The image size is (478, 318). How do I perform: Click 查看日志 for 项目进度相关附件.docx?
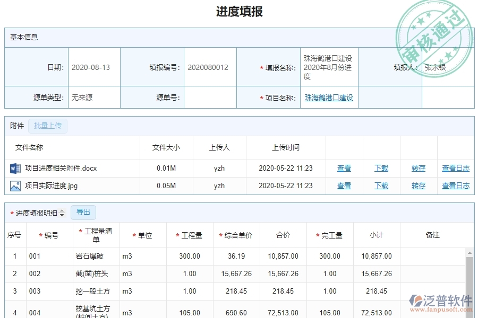point(456,168)
